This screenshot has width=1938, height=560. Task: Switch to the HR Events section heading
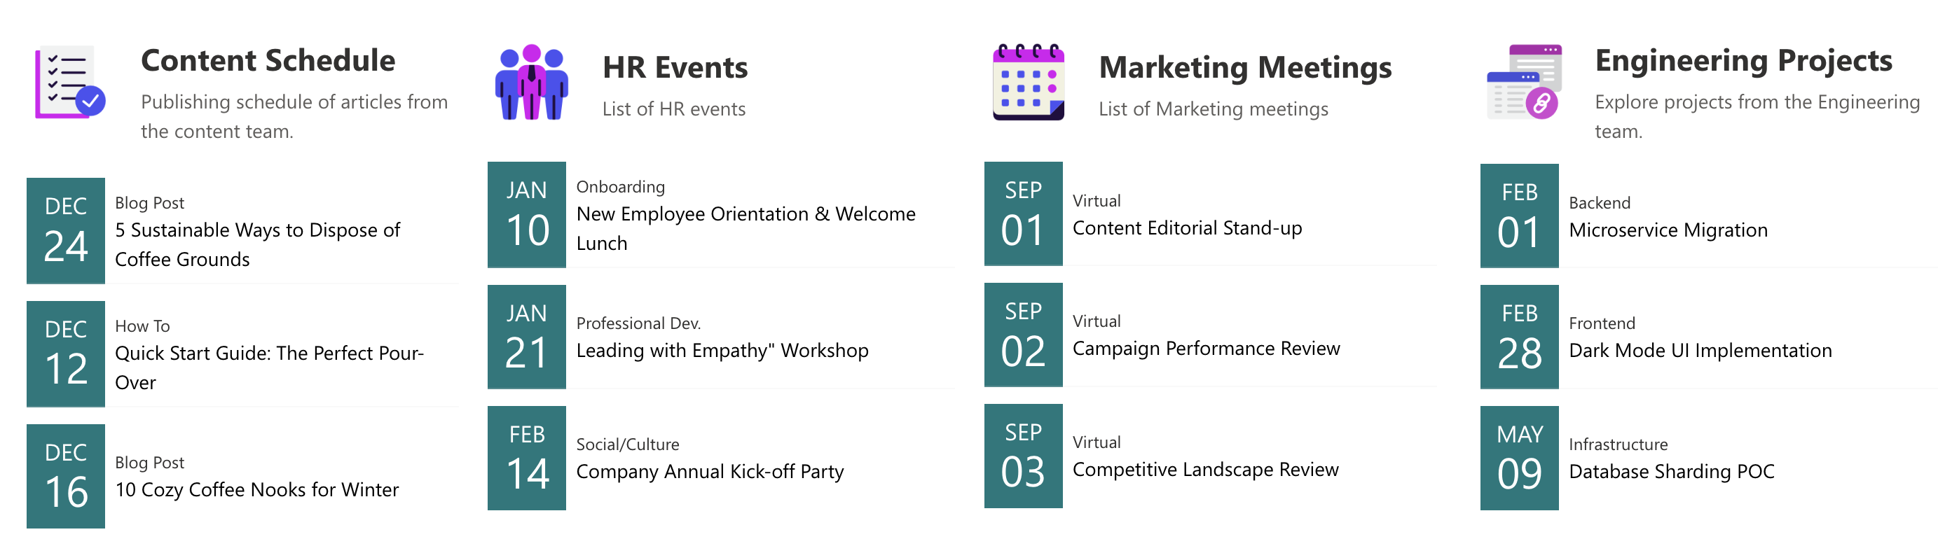point(675,68)
